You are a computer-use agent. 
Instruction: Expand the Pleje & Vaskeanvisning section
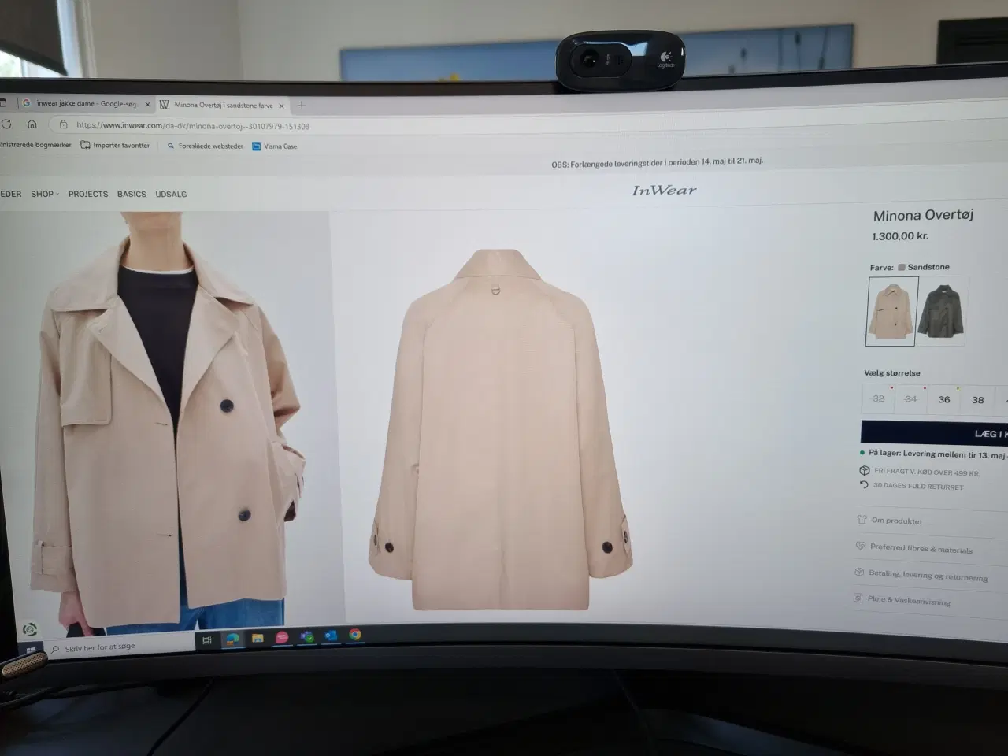(908, 601)
